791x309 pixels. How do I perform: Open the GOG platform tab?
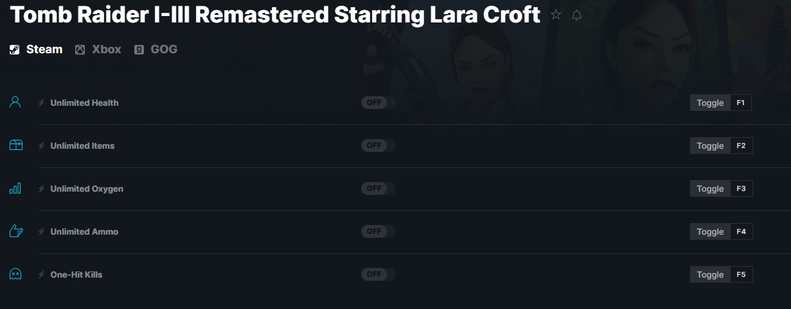[156, 49]
